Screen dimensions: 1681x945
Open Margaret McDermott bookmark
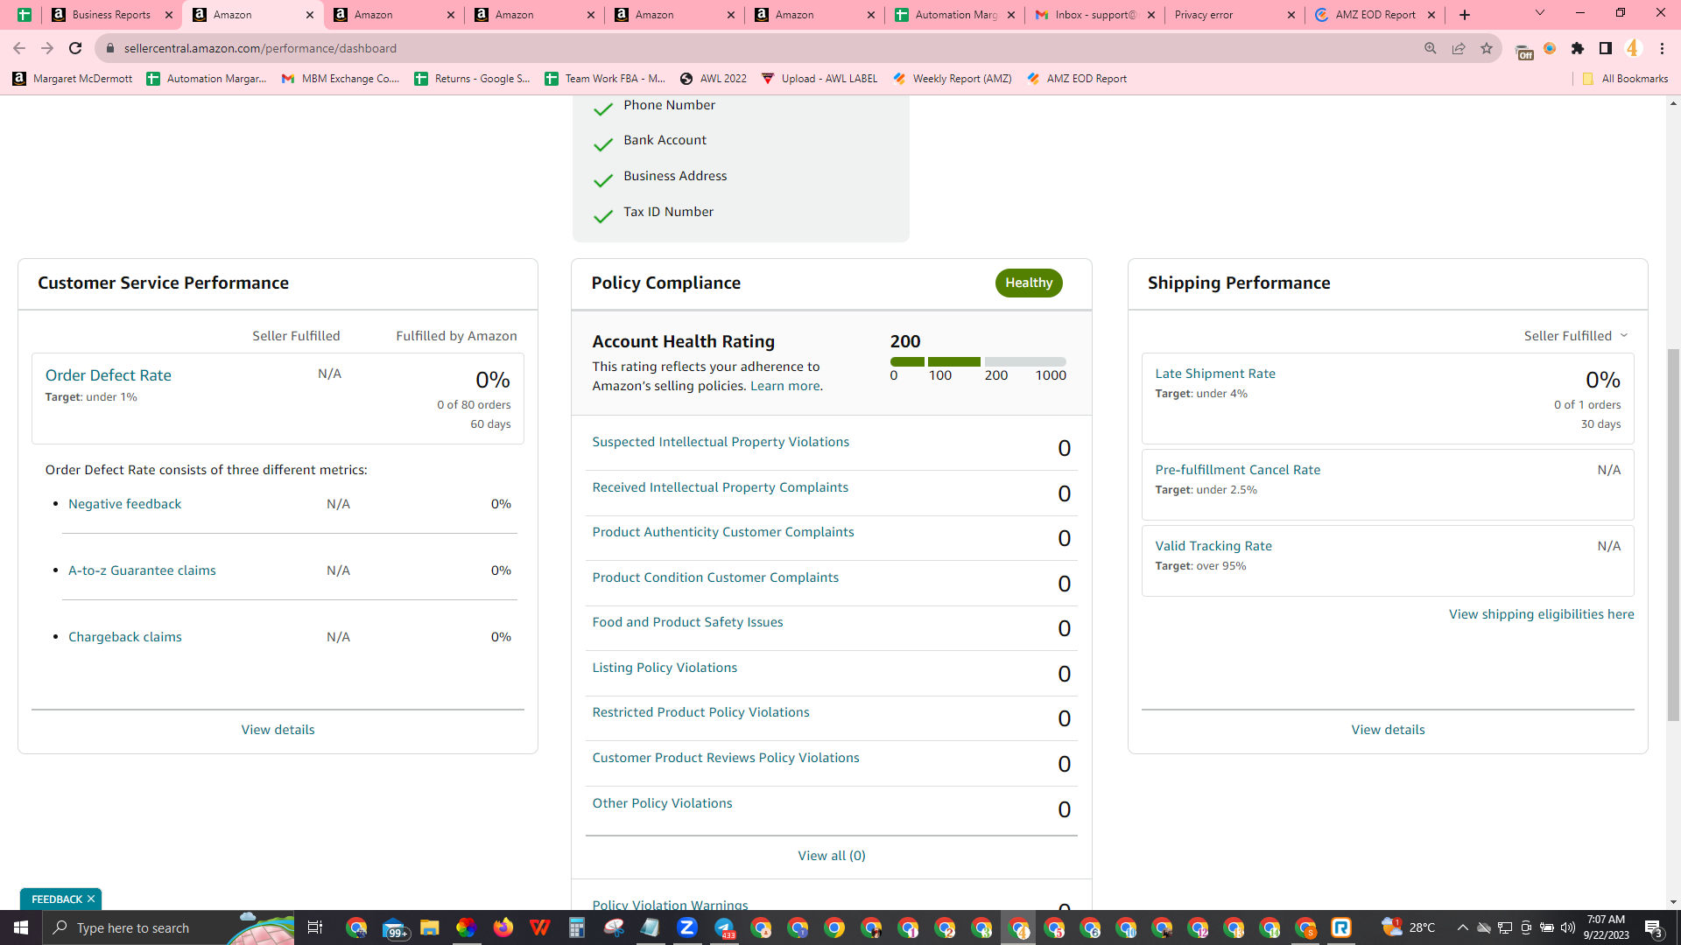pos(73,79)
